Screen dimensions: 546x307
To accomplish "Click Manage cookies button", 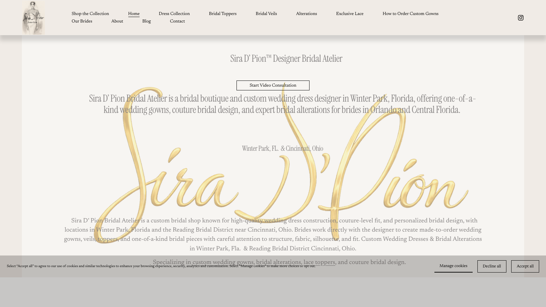I will pyautogui.click(x=453, y=266).
